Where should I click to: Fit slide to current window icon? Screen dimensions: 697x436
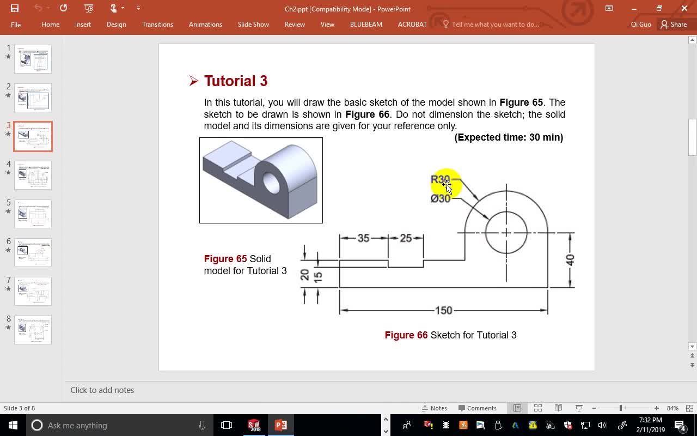tap(689, 408)
